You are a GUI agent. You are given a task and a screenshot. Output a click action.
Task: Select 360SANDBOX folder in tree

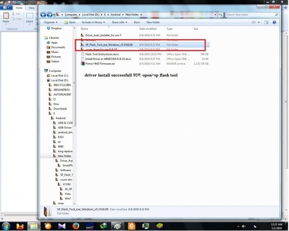59,90
